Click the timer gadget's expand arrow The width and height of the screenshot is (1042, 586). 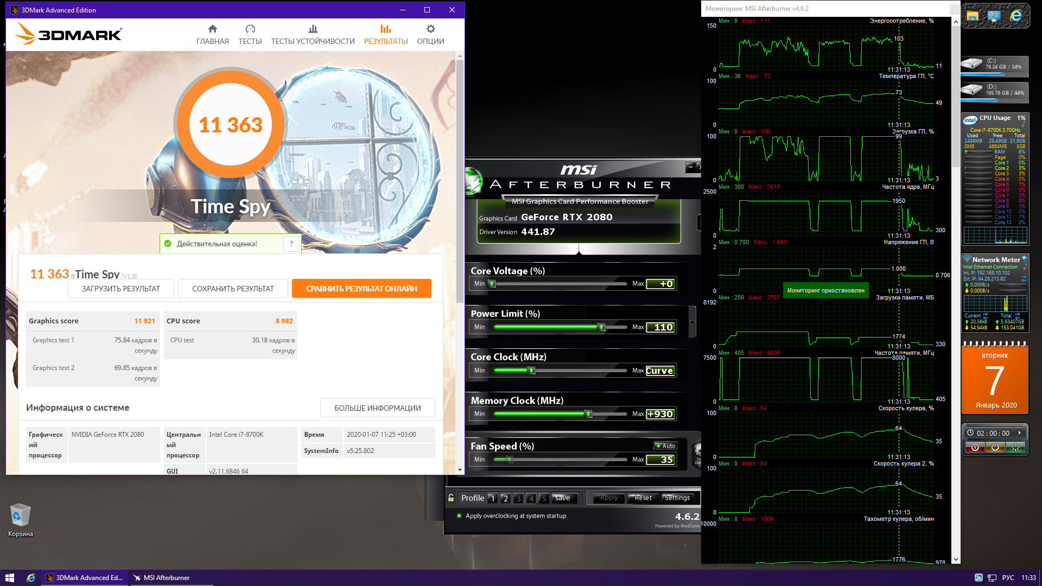(1020, 433)
